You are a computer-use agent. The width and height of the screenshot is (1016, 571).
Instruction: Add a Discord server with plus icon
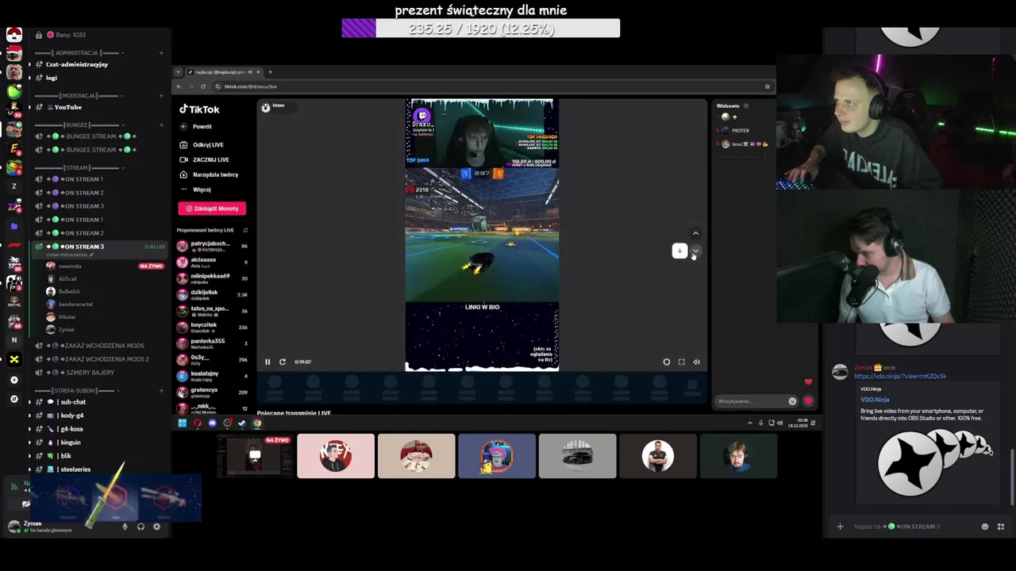pos(13,380)
